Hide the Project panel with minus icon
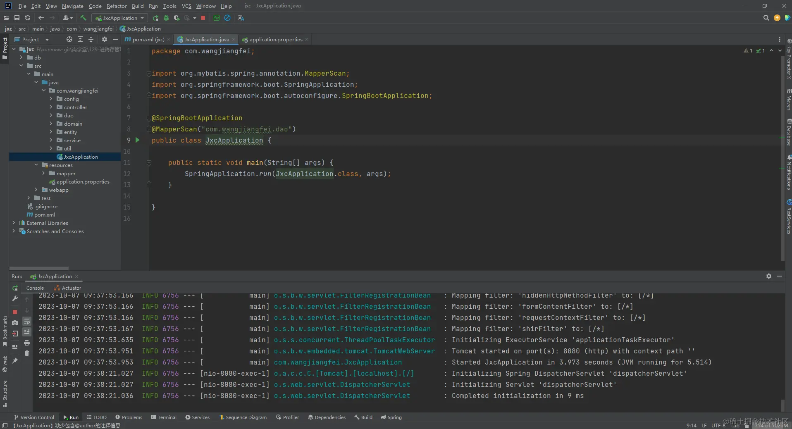 [x=115, y=39]
